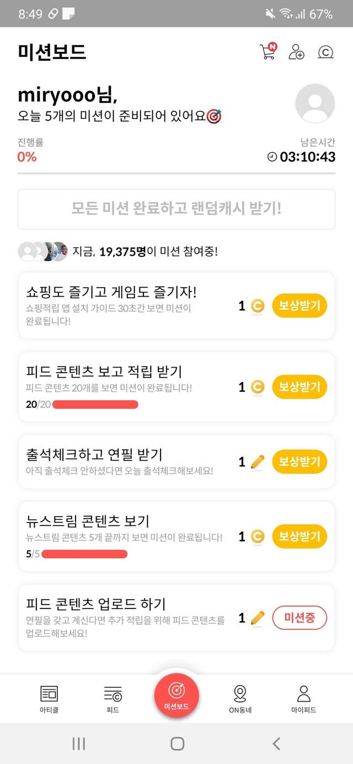Switch to the 피드 tab

click(x=113, y=699)
